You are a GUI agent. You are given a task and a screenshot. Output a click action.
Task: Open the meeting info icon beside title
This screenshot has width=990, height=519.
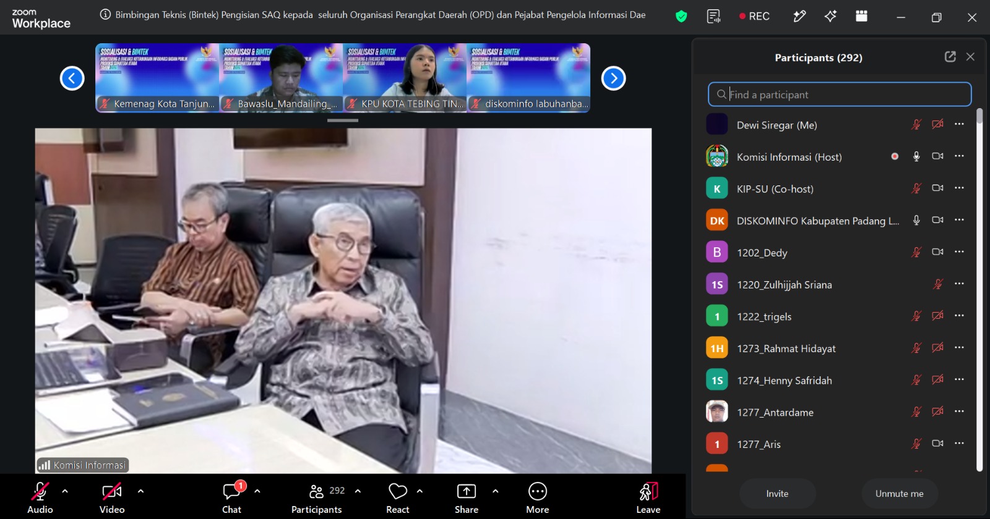tap(105, 15)
